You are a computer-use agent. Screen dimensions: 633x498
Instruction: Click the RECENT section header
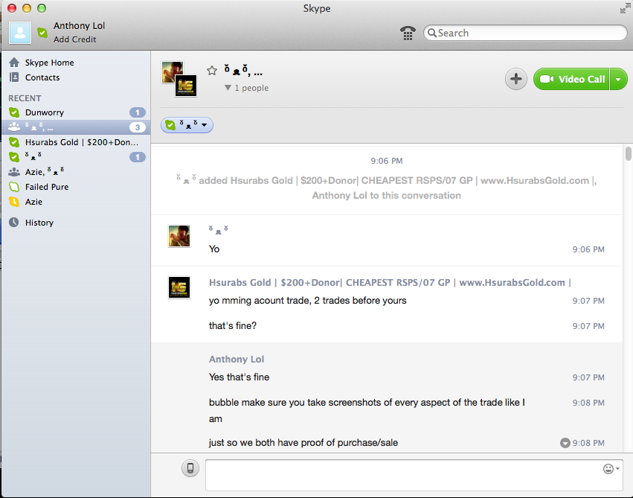[x=25, y=98]
